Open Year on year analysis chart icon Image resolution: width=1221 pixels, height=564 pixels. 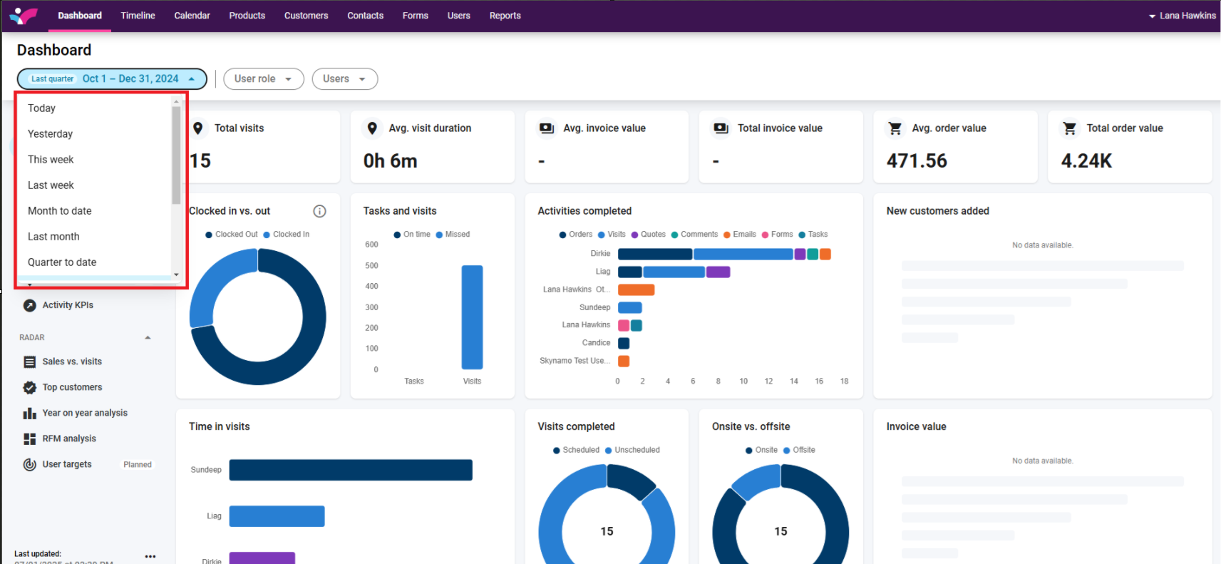[x=29, y=414]
